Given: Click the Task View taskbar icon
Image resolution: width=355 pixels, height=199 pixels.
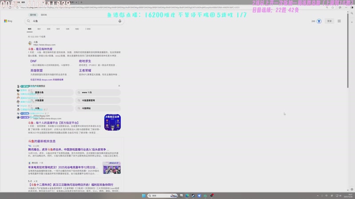Looking at the screenshot, I should [x=181, y=195].
